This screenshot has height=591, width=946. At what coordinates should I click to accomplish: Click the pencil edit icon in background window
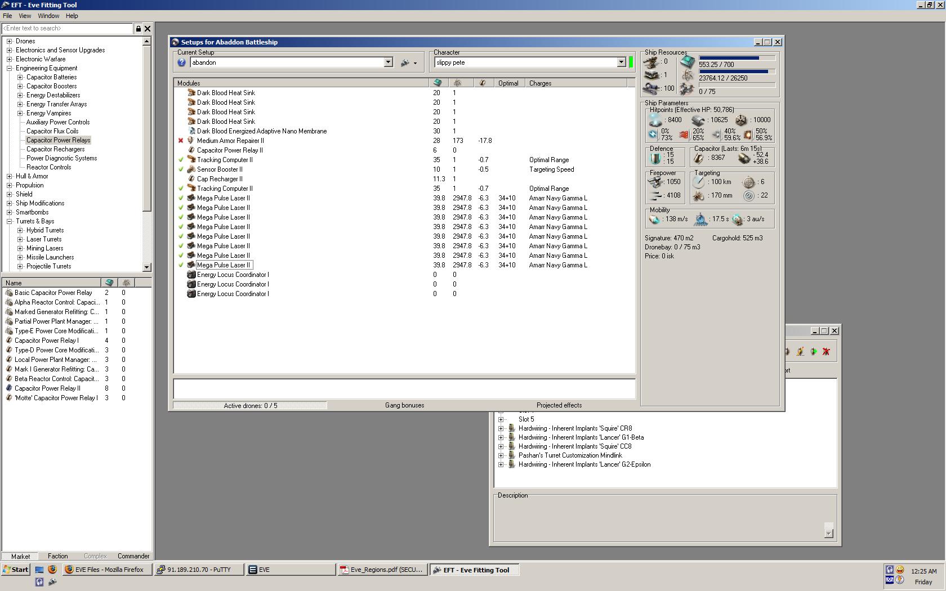click(800, 352)
